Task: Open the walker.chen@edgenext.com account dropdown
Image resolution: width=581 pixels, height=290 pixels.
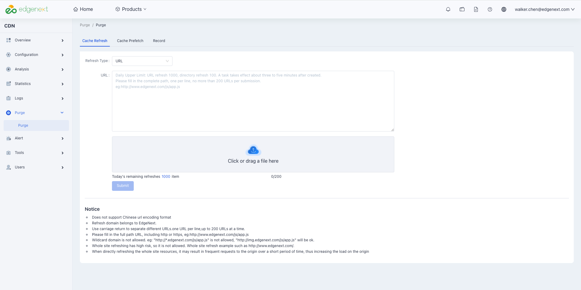Action: pos(544,9)
